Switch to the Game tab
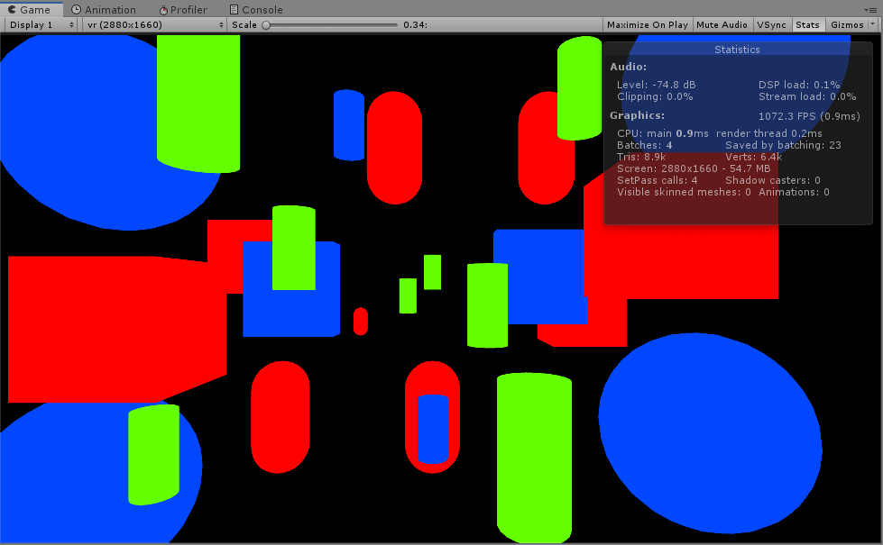The width and height of the screenshot is (883, 545). (x=31, y=10)
